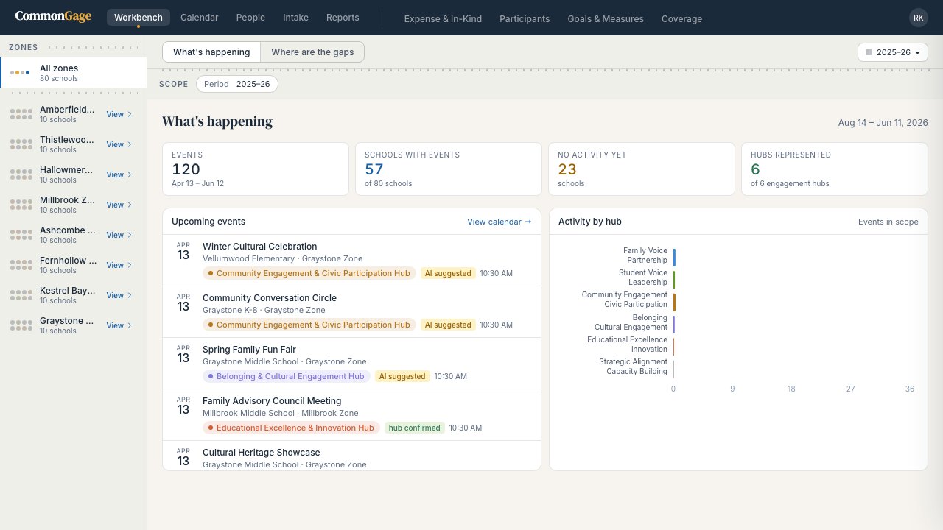Expand Kestrel Bay zone with View chevron

(x=119, y=295)
